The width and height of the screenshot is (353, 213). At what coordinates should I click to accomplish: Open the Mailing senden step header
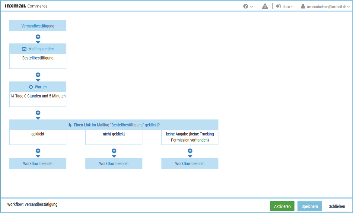point(38,49)
